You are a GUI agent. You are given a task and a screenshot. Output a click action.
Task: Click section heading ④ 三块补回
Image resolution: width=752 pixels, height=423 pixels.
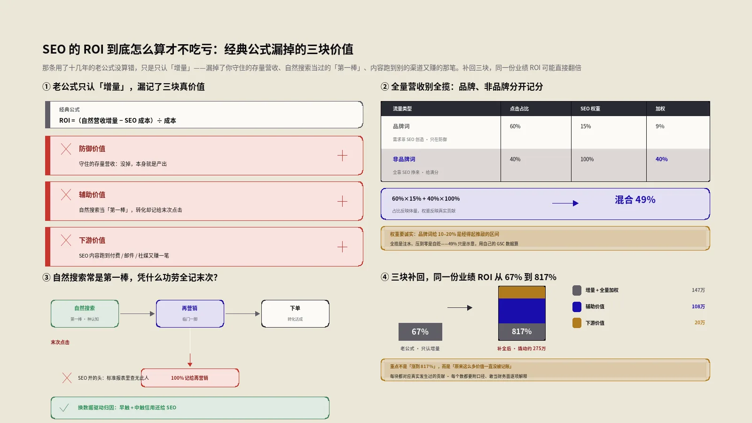coord(469,277)
